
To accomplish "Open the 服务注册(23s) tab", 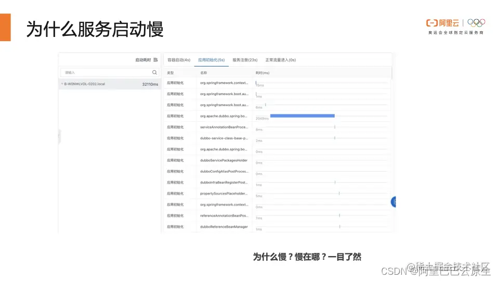I will pyautogui.click(x=245, y=60).
